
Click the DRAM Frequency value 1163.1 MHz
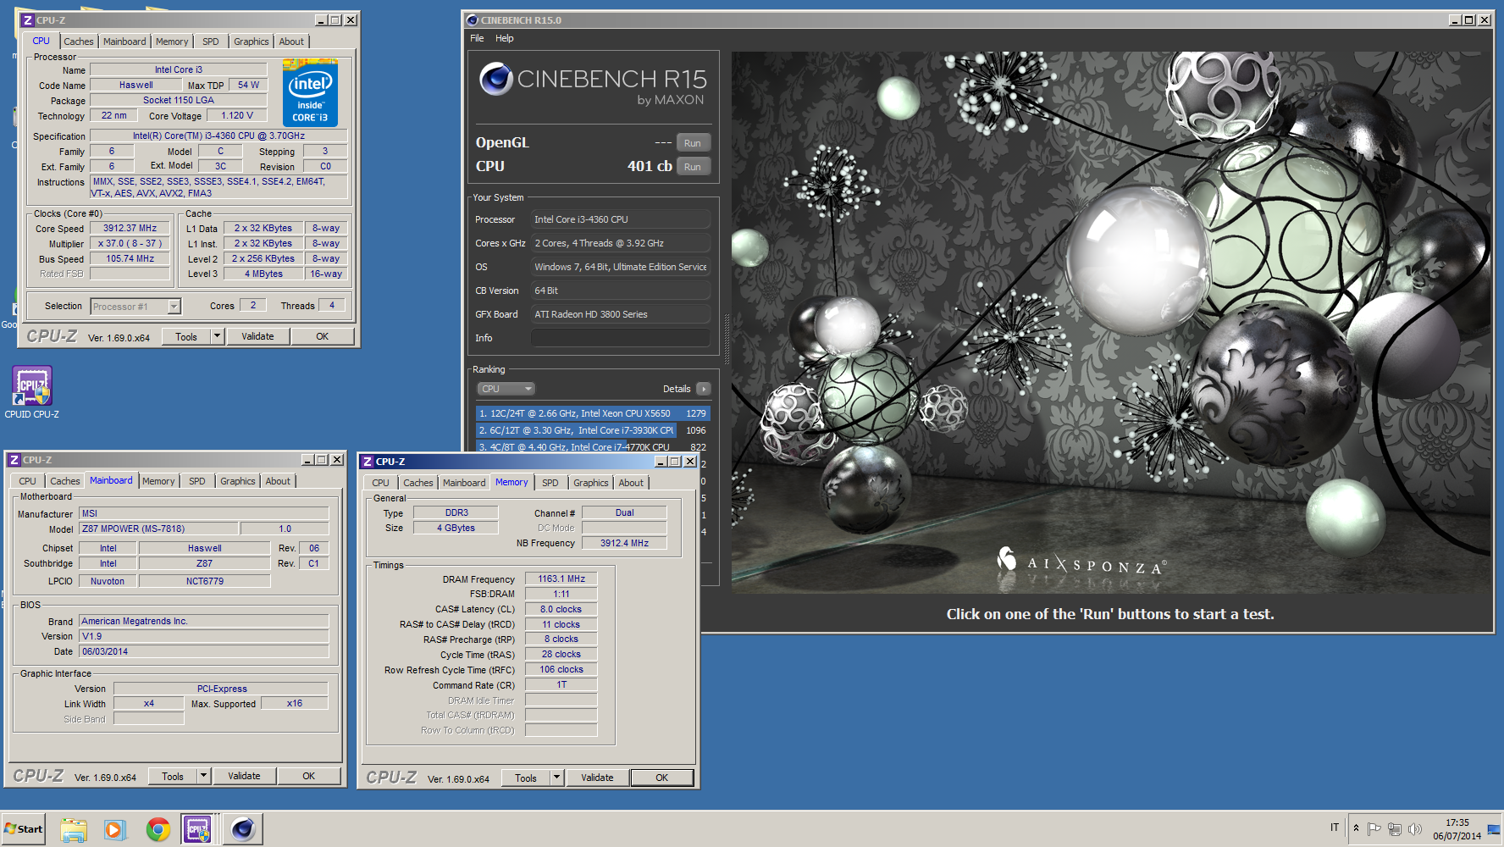561,579
